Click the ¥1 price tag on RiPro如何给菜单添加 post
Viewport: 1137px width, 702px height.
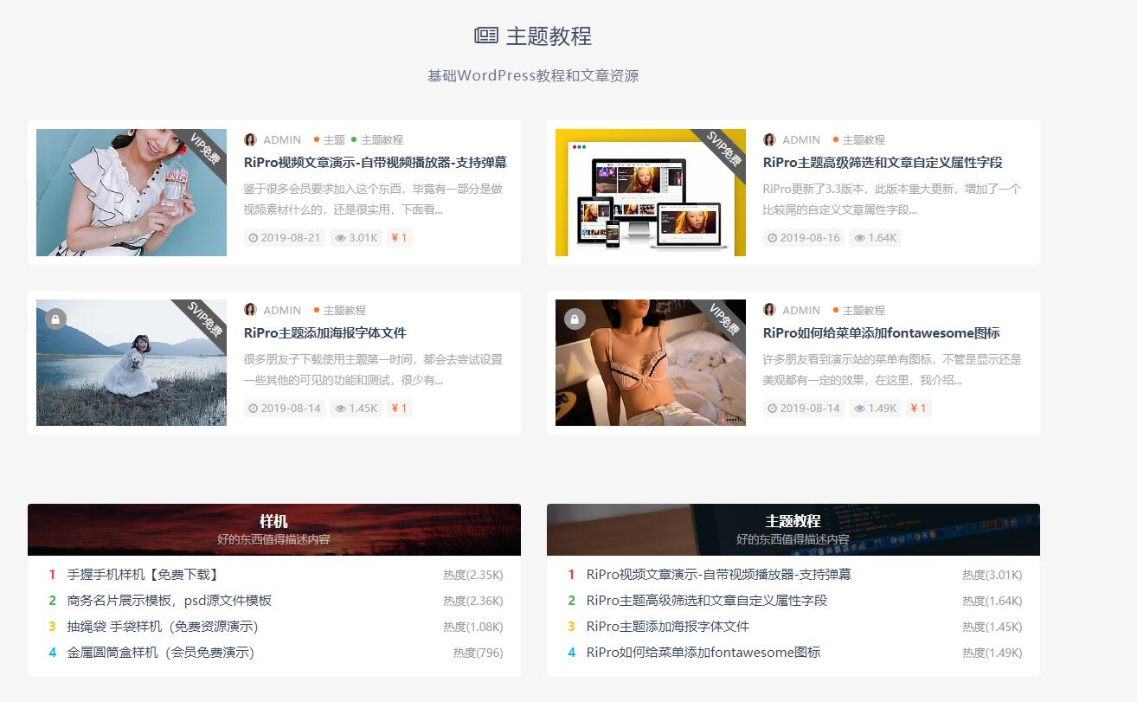pyautogui.click(x=918, y=409)
